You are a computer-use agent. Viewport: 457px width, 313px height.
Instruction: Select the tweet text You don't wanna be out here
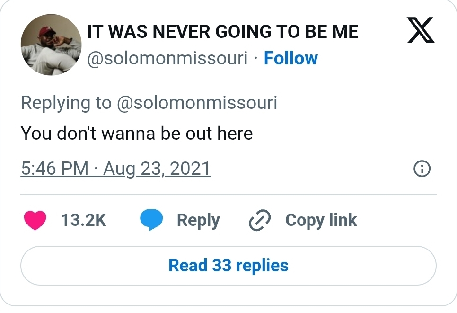(x=137, y=133)
